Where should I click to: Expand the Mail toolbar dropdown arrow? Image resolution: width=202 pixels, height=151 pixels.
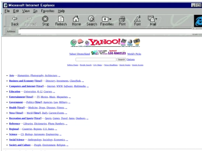coord(156,19)
